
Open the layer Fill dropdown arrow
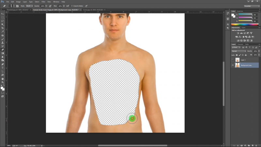259,55
